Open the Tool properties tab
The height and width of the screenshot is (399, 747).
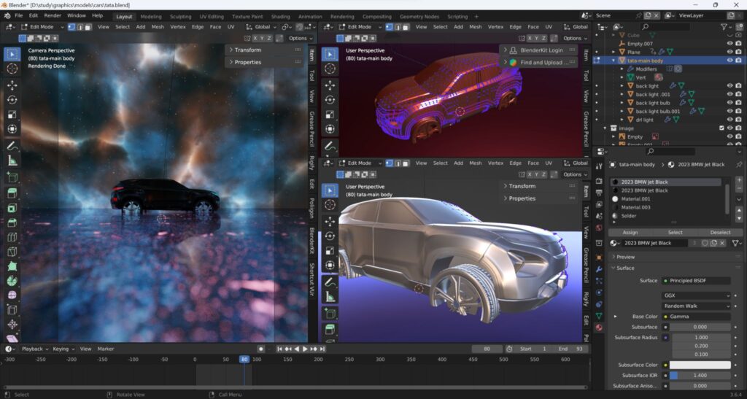pyautogui.click(x=599, y=166)
